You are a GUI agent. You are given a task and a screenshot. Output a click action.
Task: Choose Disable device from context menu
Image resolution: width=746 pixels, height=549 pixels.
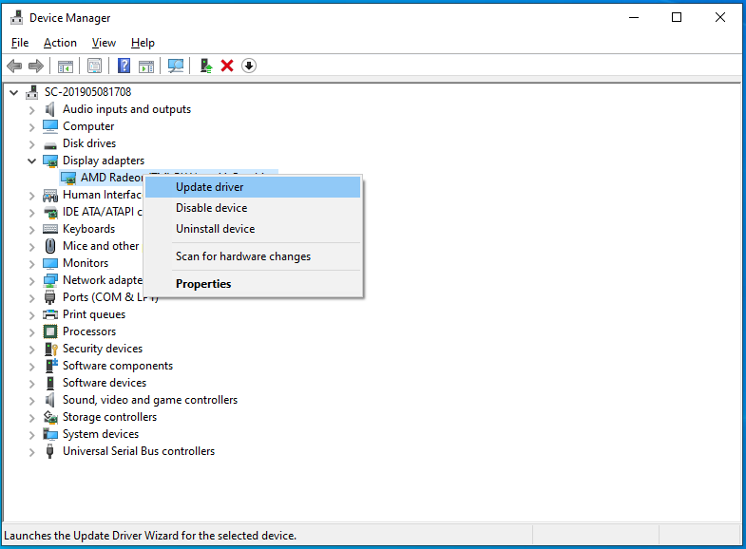pos(253,208)
